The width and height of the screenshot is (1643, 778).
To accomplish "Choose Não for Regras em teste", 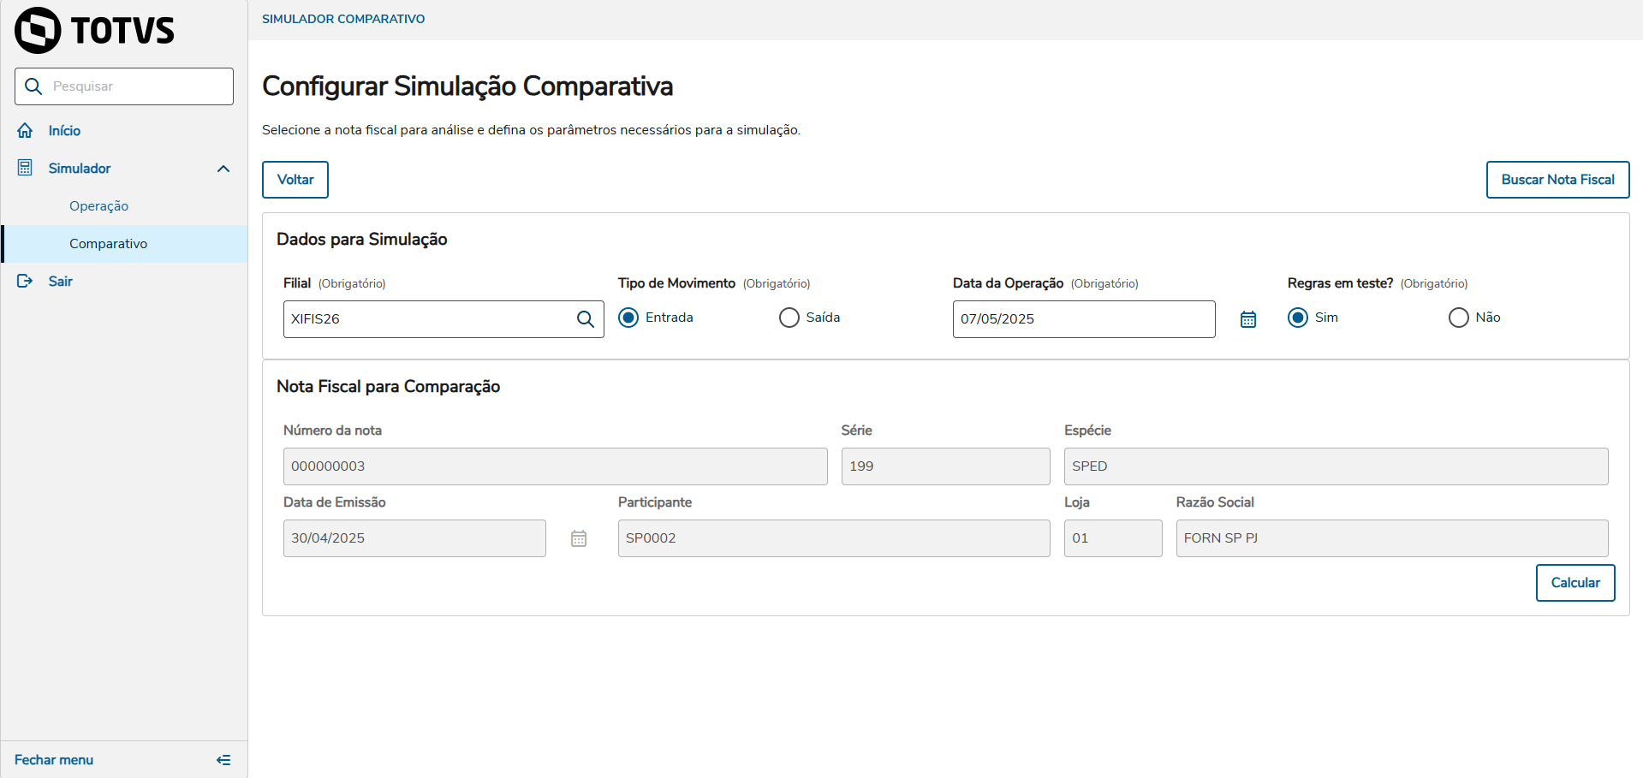I will pos(1458,318).
